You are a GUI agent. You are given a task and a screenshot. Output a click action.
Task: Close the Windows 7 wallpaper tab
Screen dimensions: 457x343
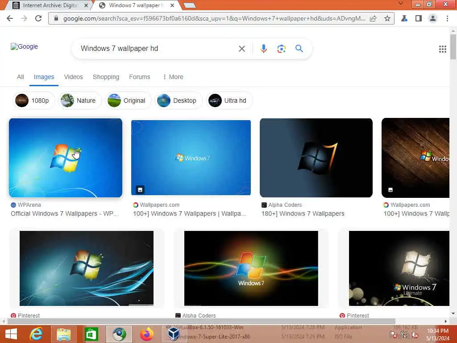(172, 5)
